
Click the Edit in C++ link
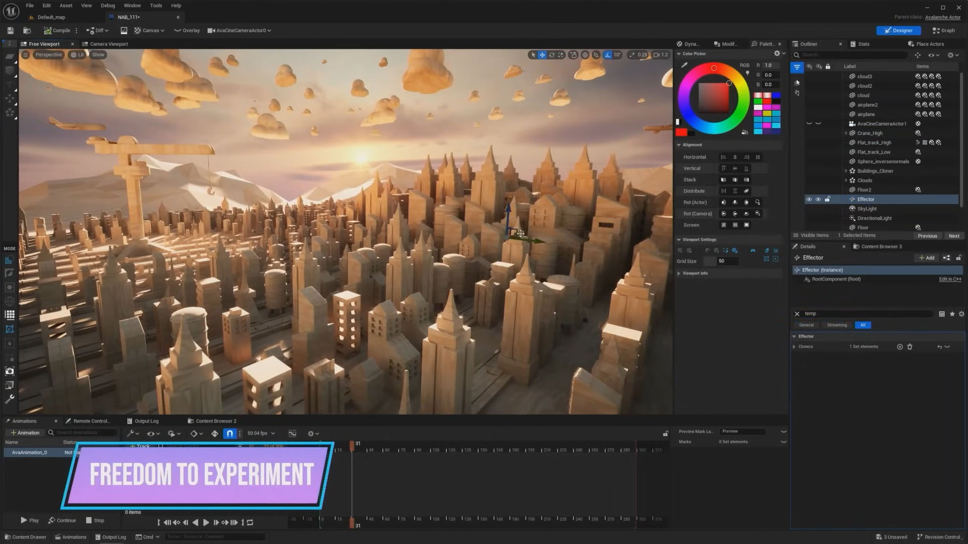coord(949,279)
